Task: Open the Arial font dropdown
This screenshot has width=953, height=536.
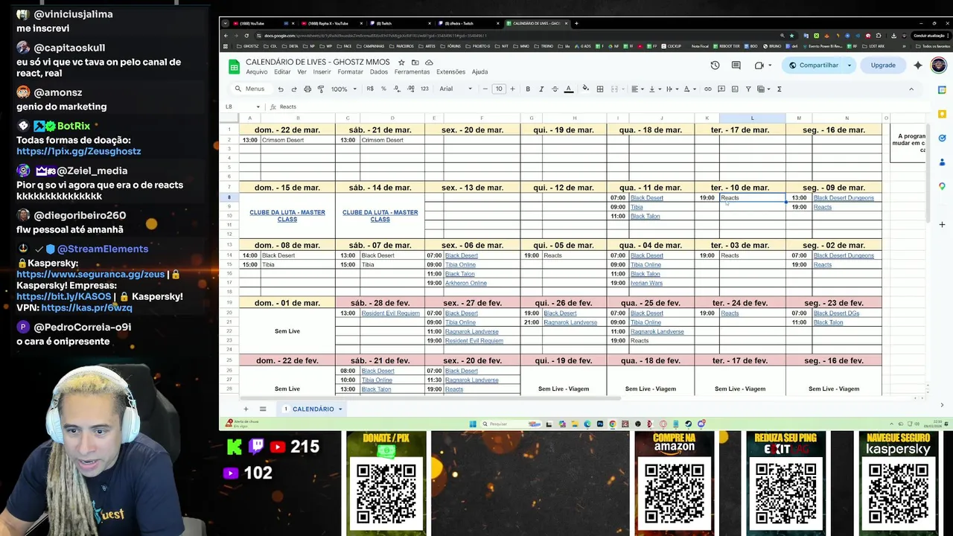Action: click(456, 89)
